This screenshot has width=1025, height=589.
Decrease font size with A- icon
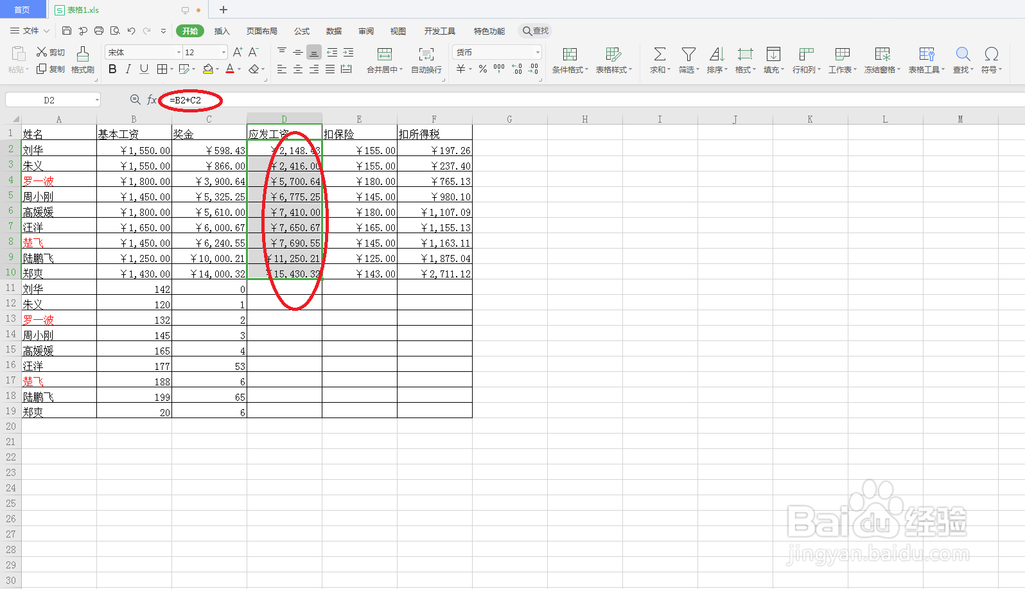click(254, 52)
